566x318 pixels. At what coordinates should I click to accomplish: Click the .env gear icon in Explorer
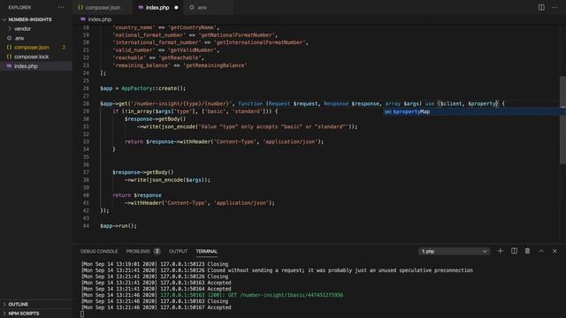(10, 38)
